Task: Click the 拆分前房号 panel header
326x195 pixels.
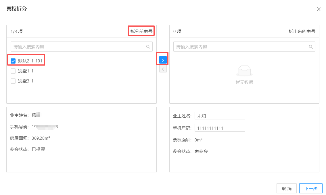Action: tap(141, 31)
